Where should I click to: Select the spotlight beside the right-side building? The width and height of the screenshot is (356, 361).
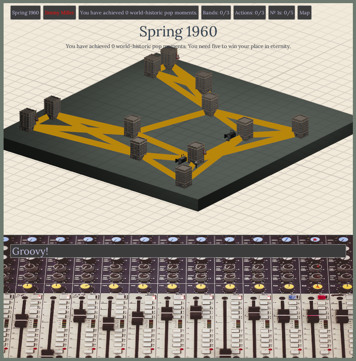230,135
